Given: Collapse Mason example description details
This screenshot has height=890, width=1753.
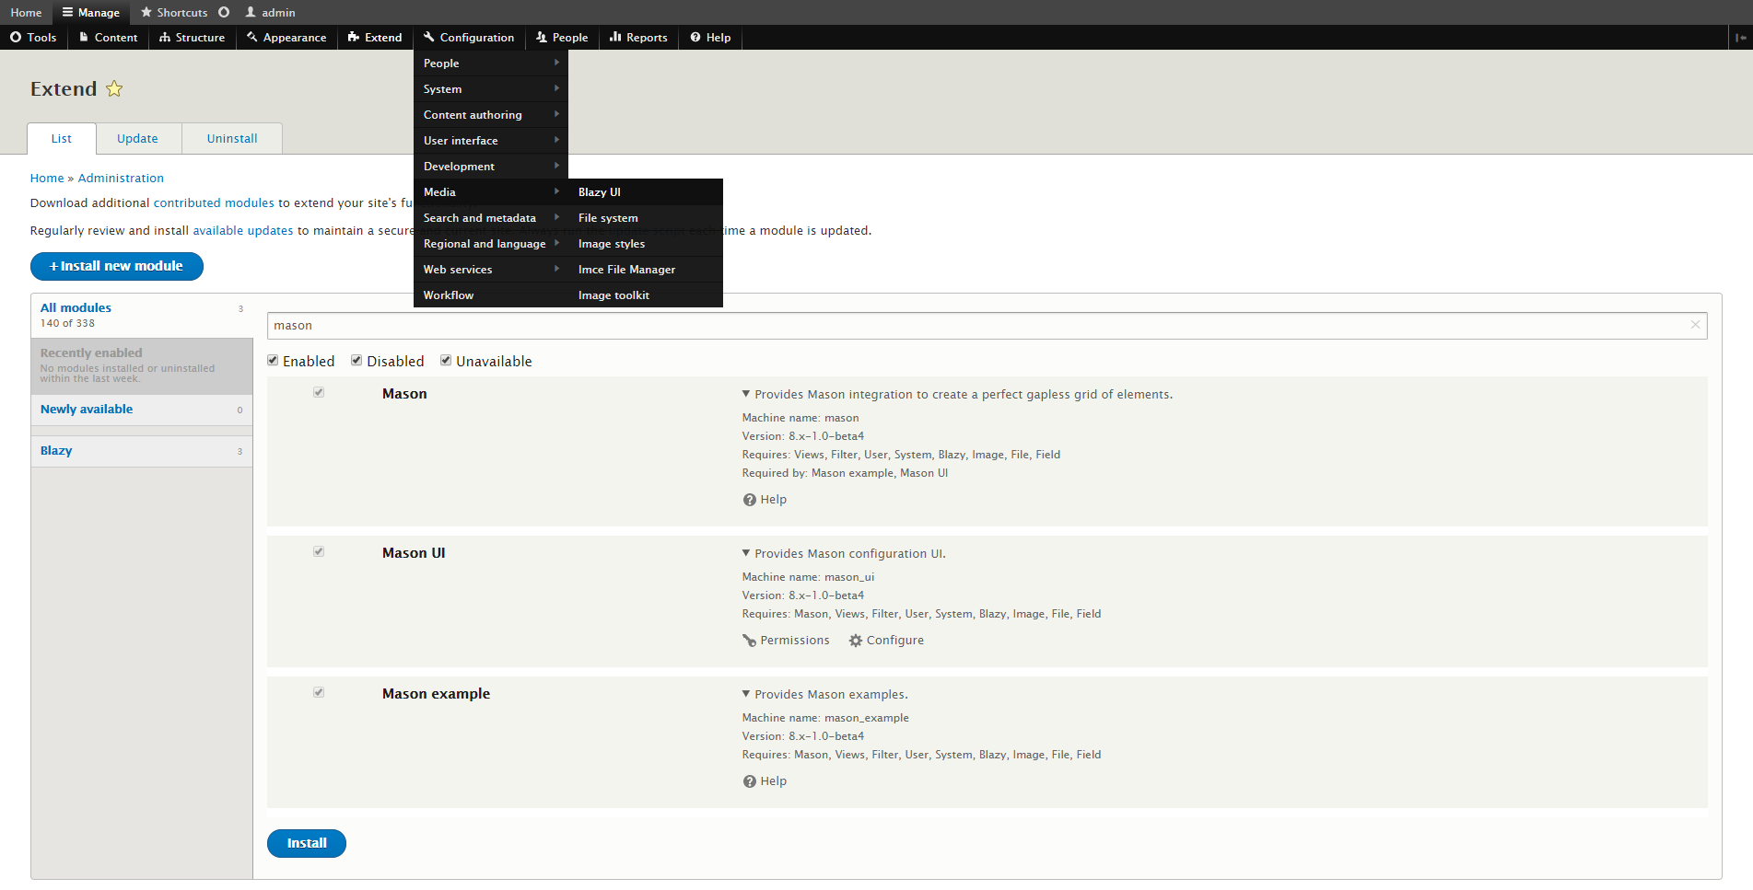Looking at the screenshot, I should pyautogui.click(x=746, y=694).
